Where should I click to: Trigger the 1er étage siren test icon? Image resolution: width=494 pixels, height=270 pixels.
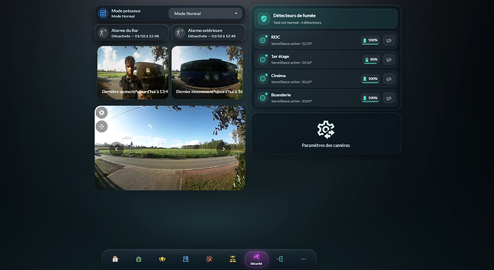389,59
